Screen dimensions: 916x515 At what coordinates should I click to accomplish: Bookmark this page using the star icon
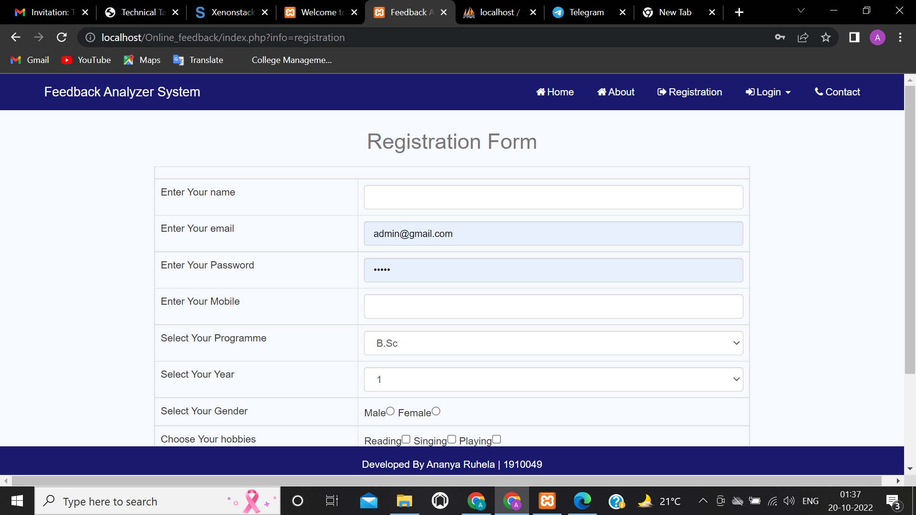point(826,37)
